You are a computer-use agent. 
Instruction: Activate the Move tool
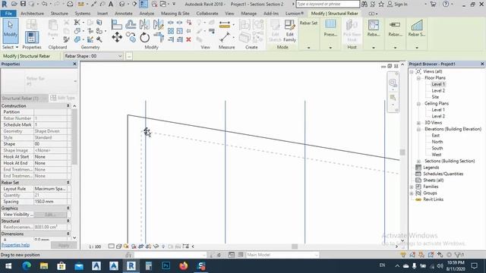(117, 37)
